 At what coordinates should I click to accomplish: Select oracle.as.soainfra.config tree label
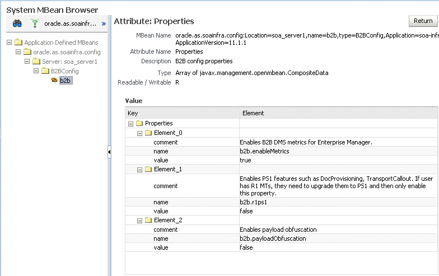[67, 52]
